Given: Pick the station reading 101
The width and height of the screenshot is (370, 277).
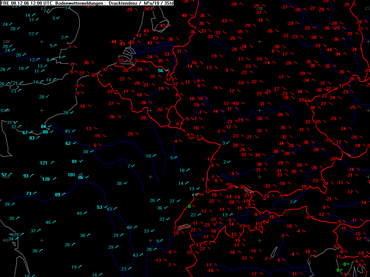Looking at the screenshot, I should pos(71,175).
